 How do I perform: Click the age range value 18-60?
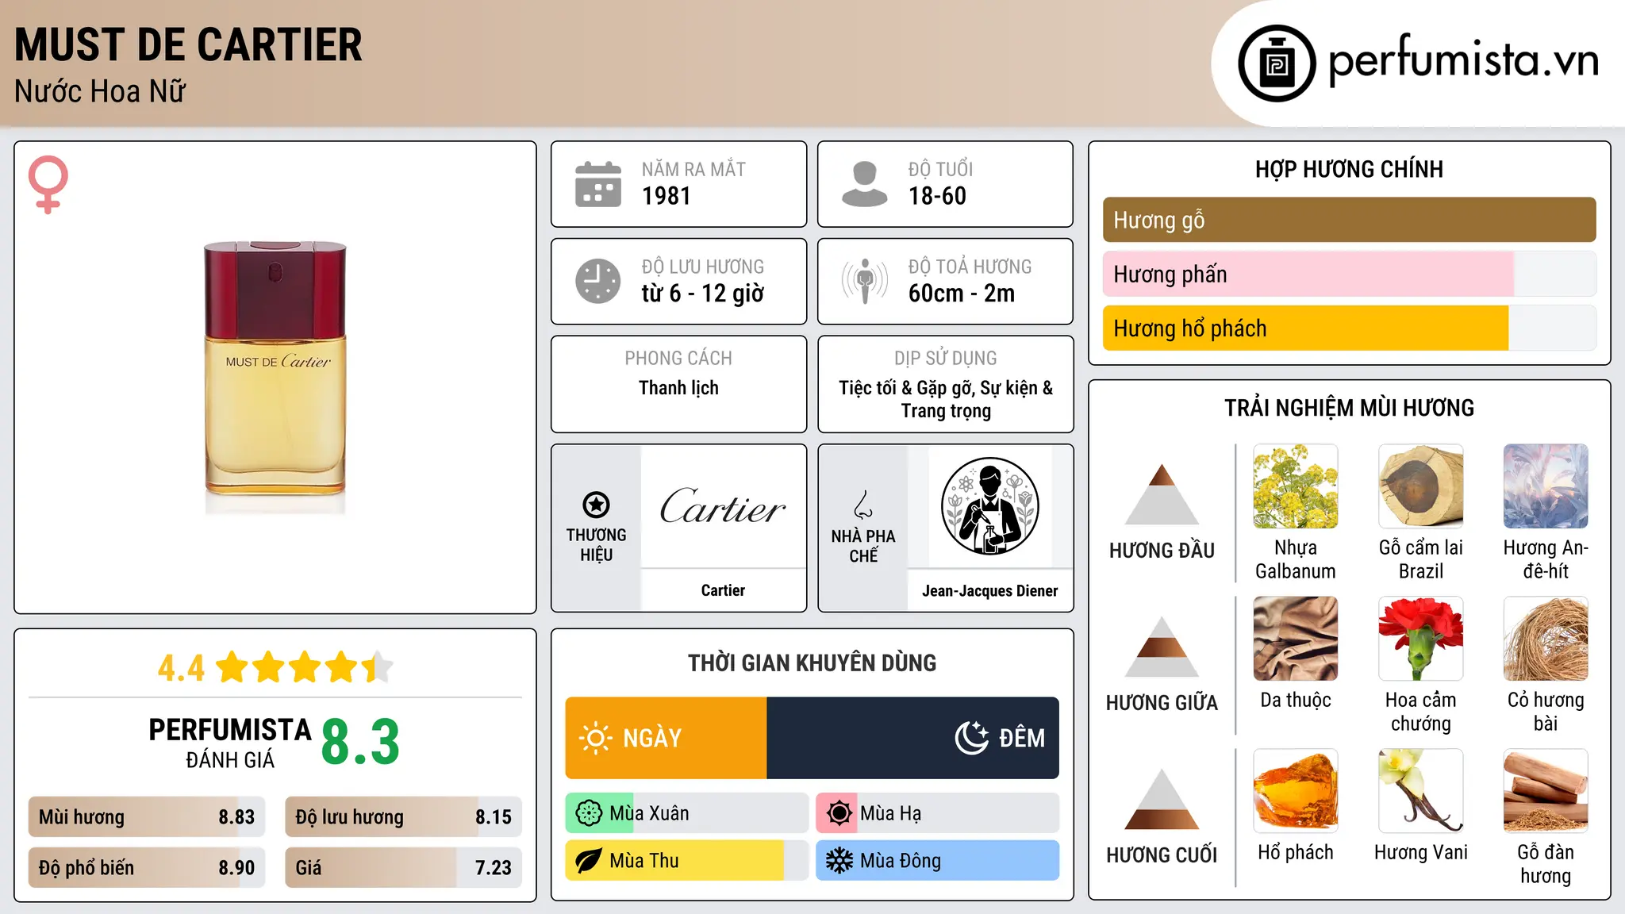coord(937,196)
